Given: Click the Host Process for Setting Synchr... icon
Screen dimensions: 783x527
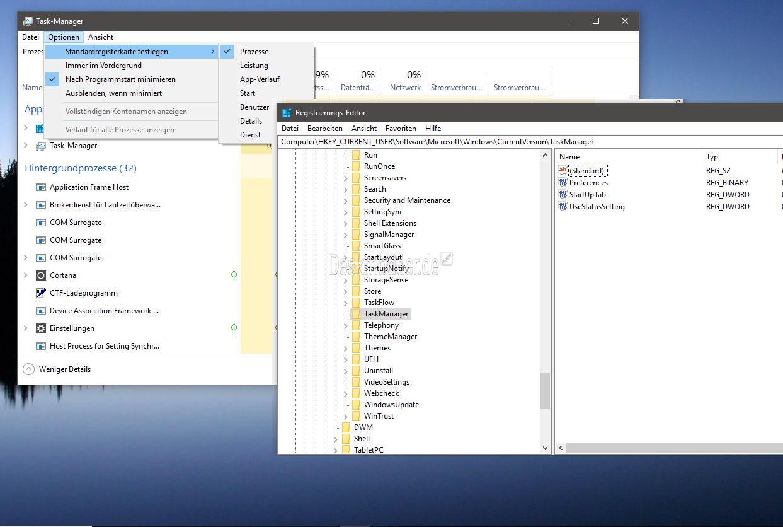Looking at the screenshot, I should point(41,346).
